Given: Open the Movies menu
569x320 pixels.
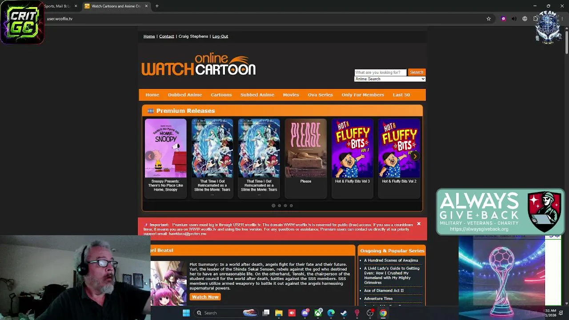Looking at the screenshot, I should 291,95.
